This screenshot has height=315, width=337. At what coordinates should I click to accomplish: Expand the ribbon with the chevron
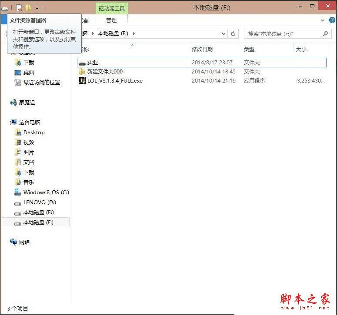[322, 20]
